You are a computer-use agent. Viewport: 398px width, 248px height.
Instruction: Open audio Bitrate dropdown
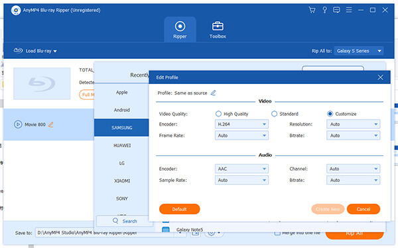pos(354,180)
